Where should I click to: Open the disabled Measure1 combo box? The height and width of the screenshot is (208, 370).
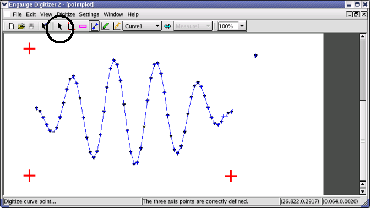(x=193, y=26)
